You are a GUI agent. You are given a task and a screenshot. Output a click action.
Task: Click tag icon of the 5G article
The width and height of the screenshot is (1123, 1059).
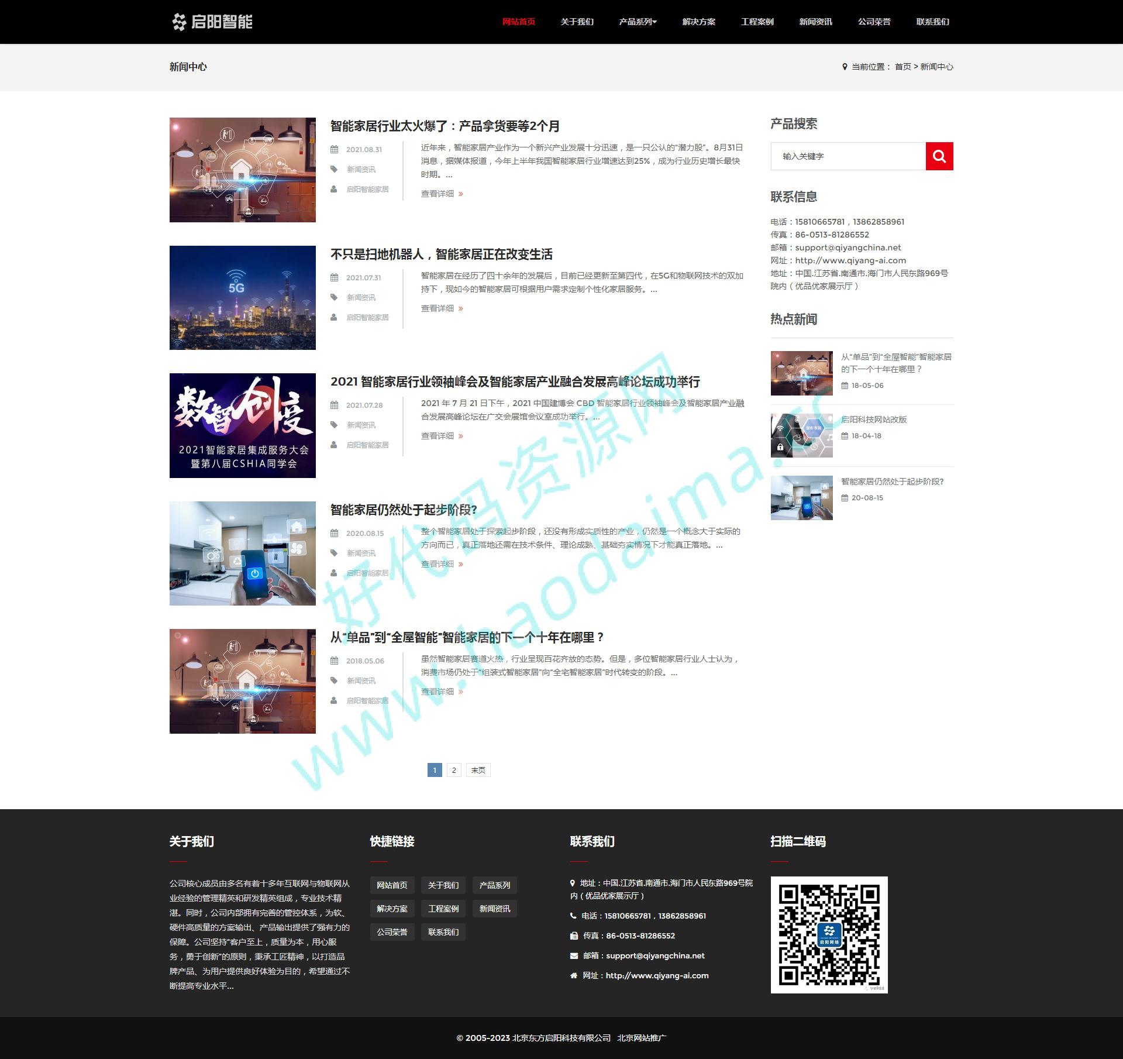coord(334,297)
